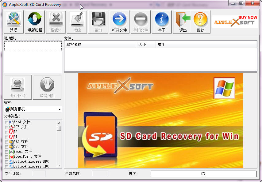Check the PowerPoint 文件 checkbox

[x=6, y=157]
